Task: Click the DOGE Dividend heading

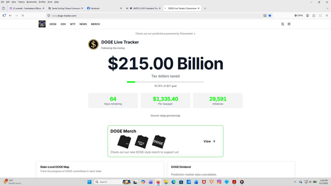Action: (x=181, y=167)
